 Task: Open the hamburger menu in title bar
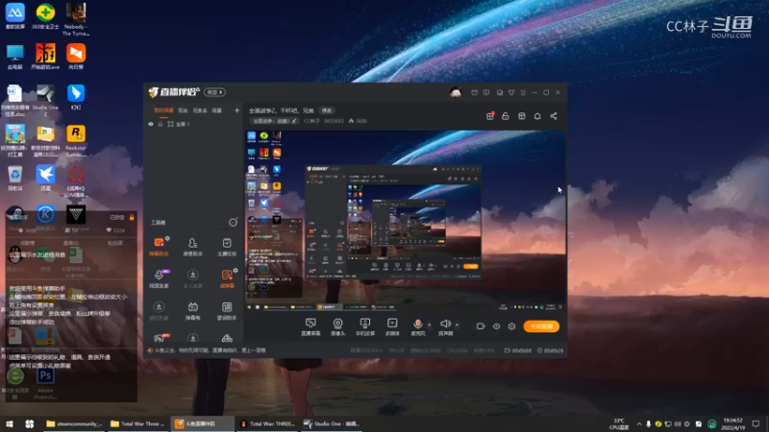(x=523, y=92)
